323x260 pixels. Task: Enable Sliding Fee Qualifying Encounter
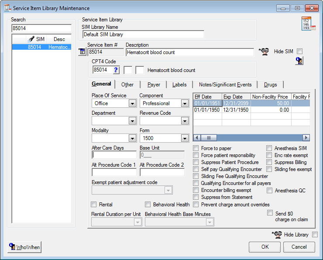pos(196,176)
